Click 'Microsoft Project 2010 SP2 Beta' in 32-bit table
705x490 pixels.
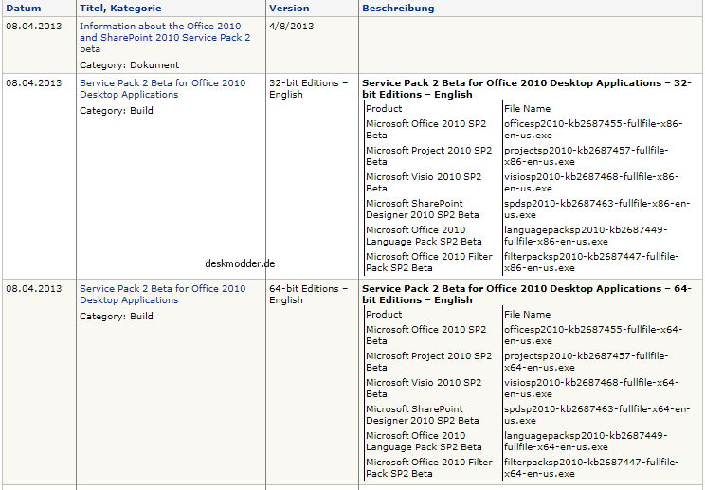tap(429, 156)
